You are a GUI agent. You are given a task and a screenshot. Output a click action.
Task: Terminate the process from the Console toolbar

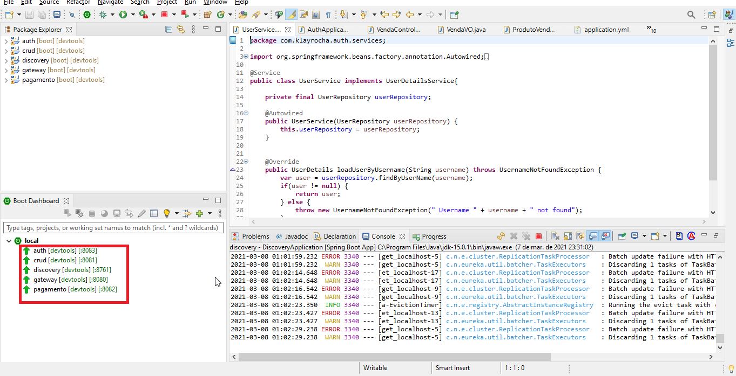click(x=538, y=236)
